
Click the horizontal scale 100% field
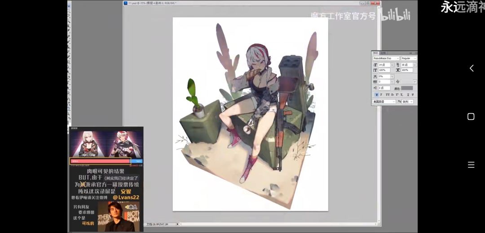pos(407,70)
